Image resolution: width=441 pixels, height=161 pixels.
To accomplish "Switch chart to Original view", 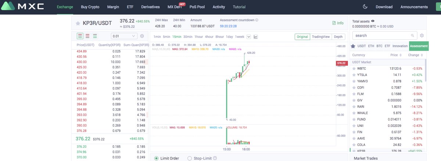I will (x=302, y=37).
